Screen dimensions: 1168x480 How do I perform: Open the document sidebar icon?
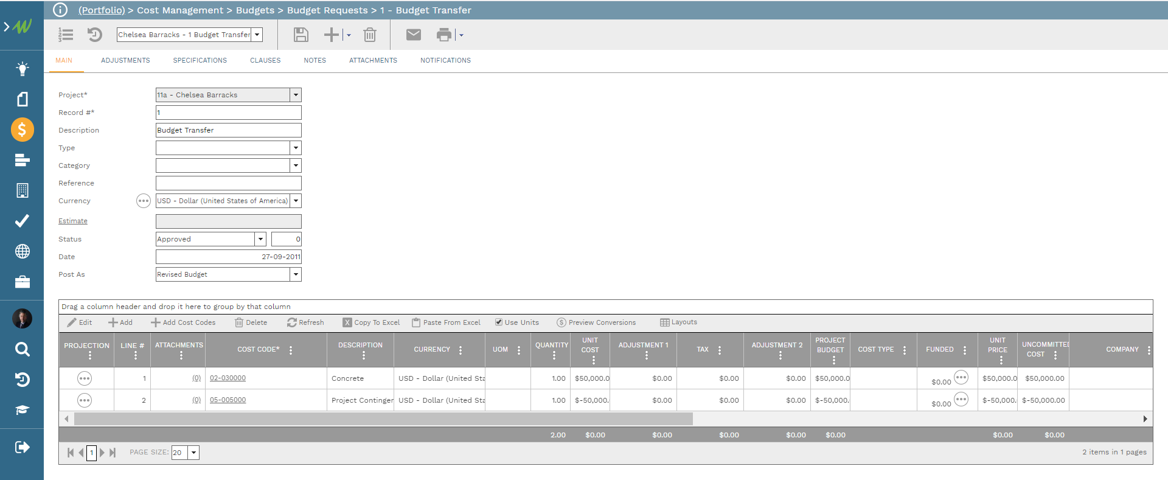(x=22, y=99)
